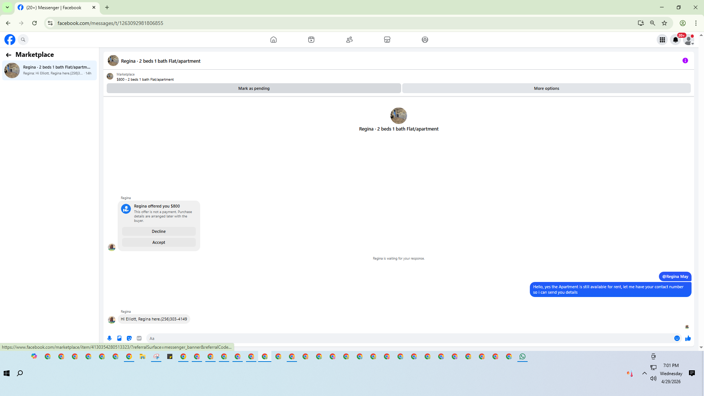Accept Regina's $800 offer

pos(159,242)
